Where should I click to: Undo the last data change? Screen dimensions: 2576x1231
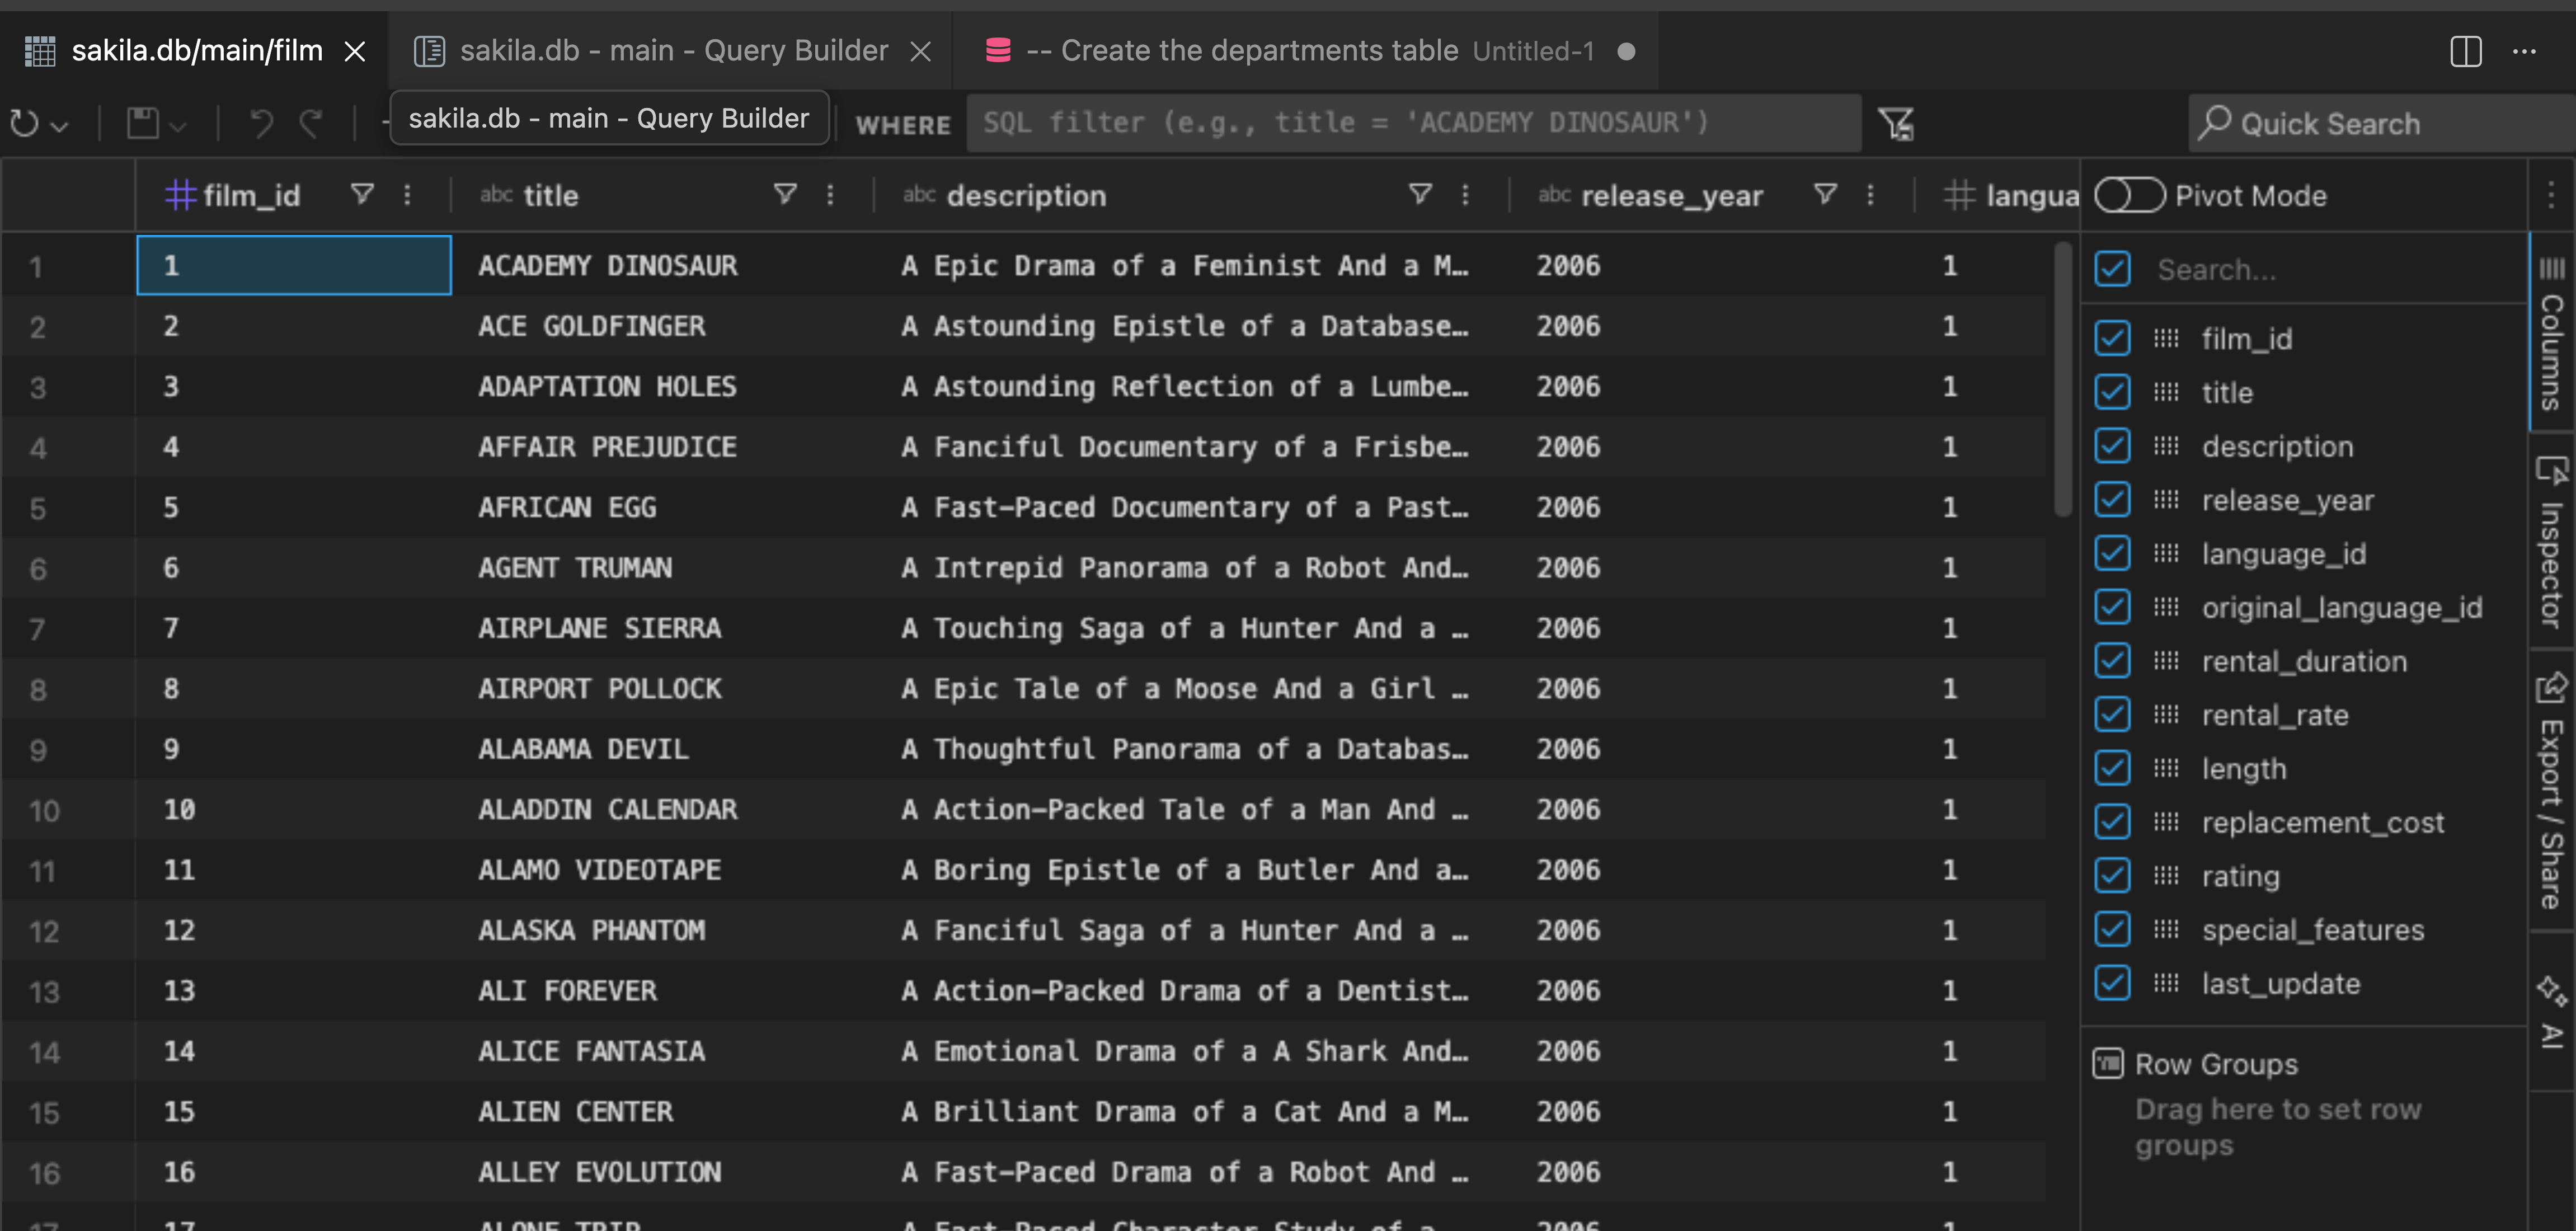coord(261,123)
